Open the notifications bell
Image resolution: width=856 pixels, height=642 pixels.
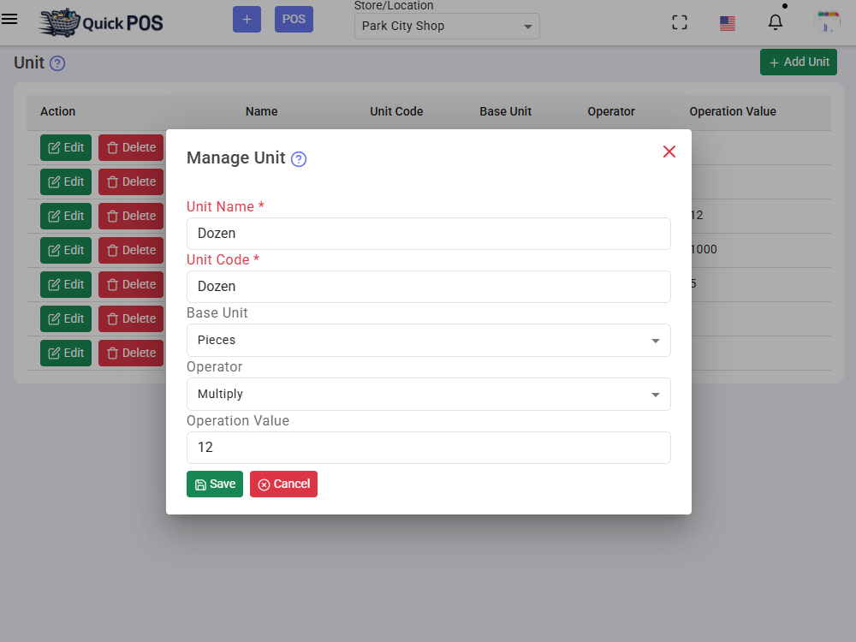[x=776, y=22]
